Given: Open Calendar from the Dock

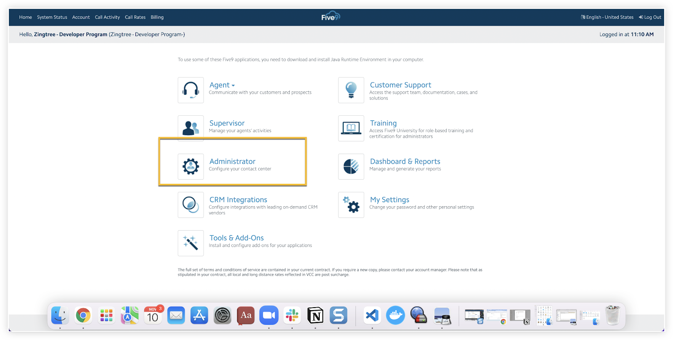Looking at the screenshot, I should tap(153, 315).
